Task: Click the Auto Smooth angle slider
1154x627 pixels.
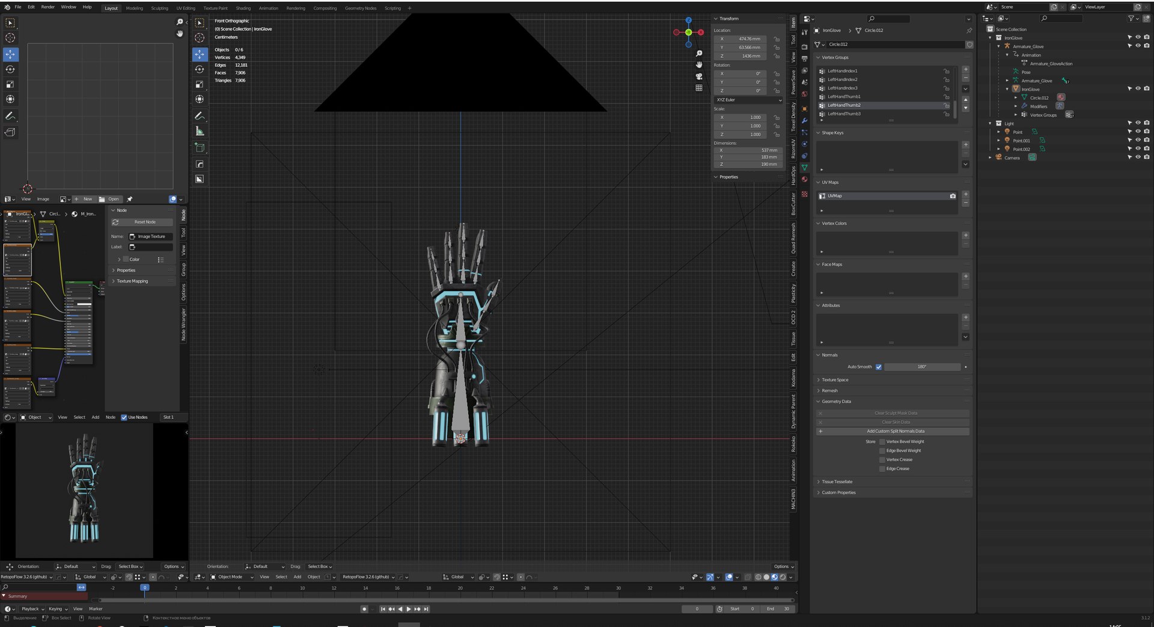Action: coord(922,367)
